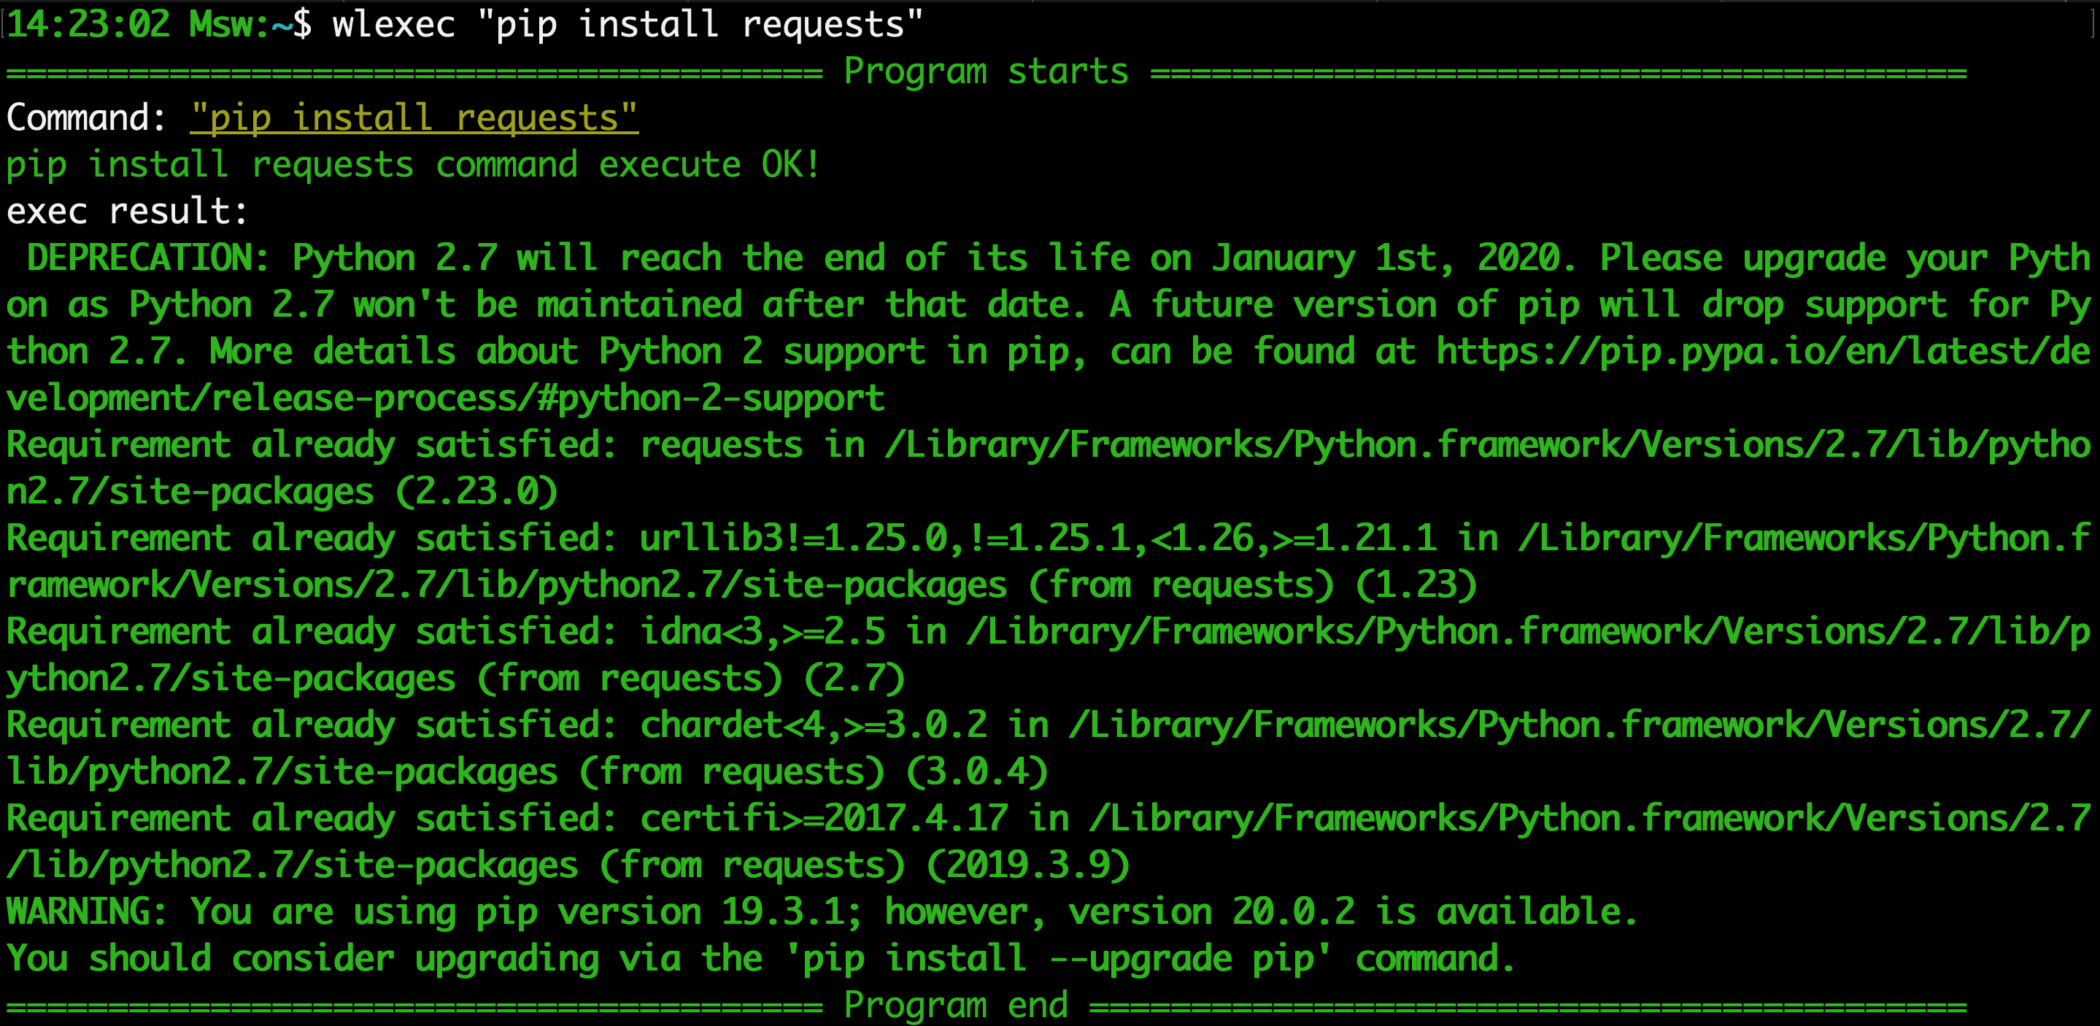2100x1026 pixels.
Task: Click the "#python-2-support" URL fragment
Action: click(711, 399)
